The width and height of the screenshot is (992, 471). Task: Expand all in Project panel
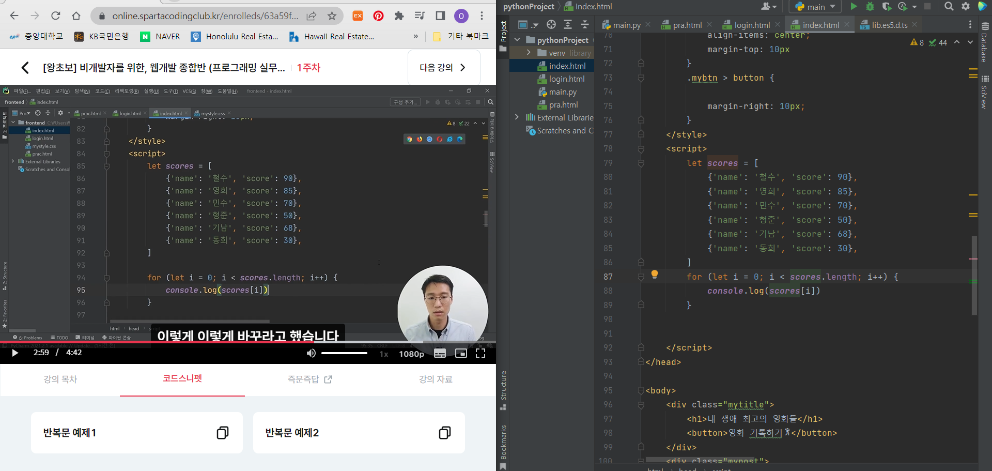568,24
